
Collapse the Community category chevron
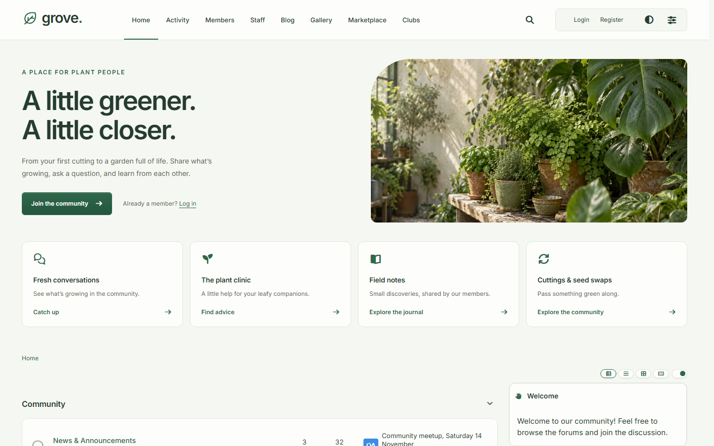[x=490, y=403]
